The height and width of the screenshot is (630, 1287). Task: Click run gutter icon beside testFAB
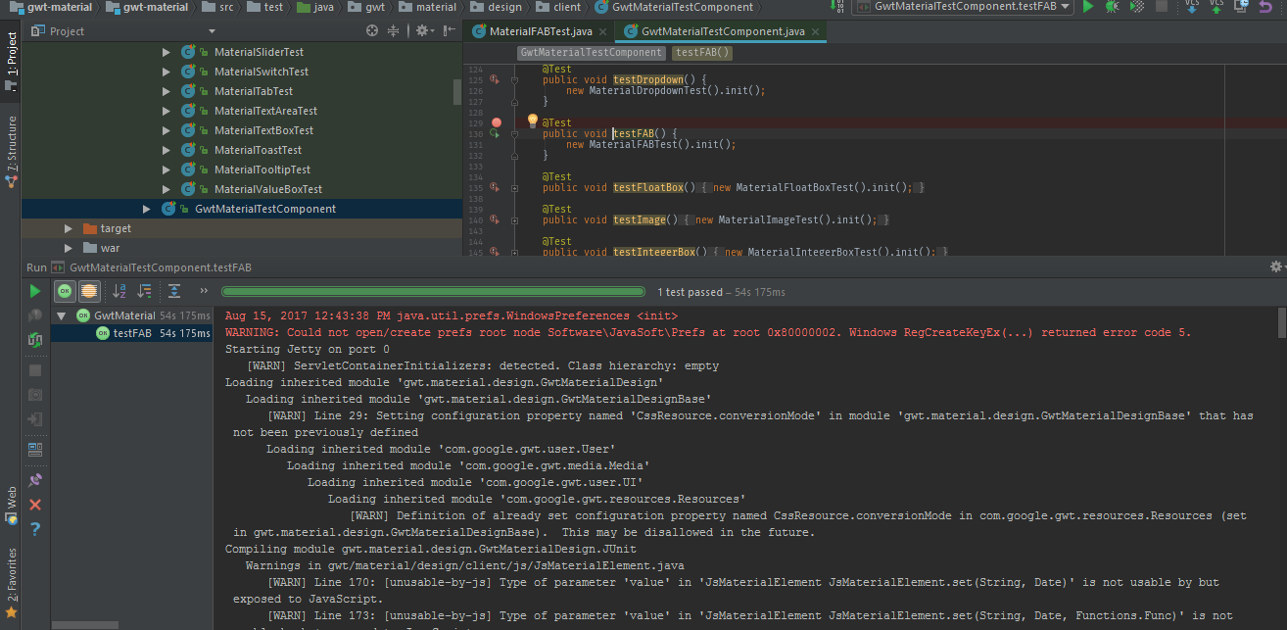click(x=495, y=133)
